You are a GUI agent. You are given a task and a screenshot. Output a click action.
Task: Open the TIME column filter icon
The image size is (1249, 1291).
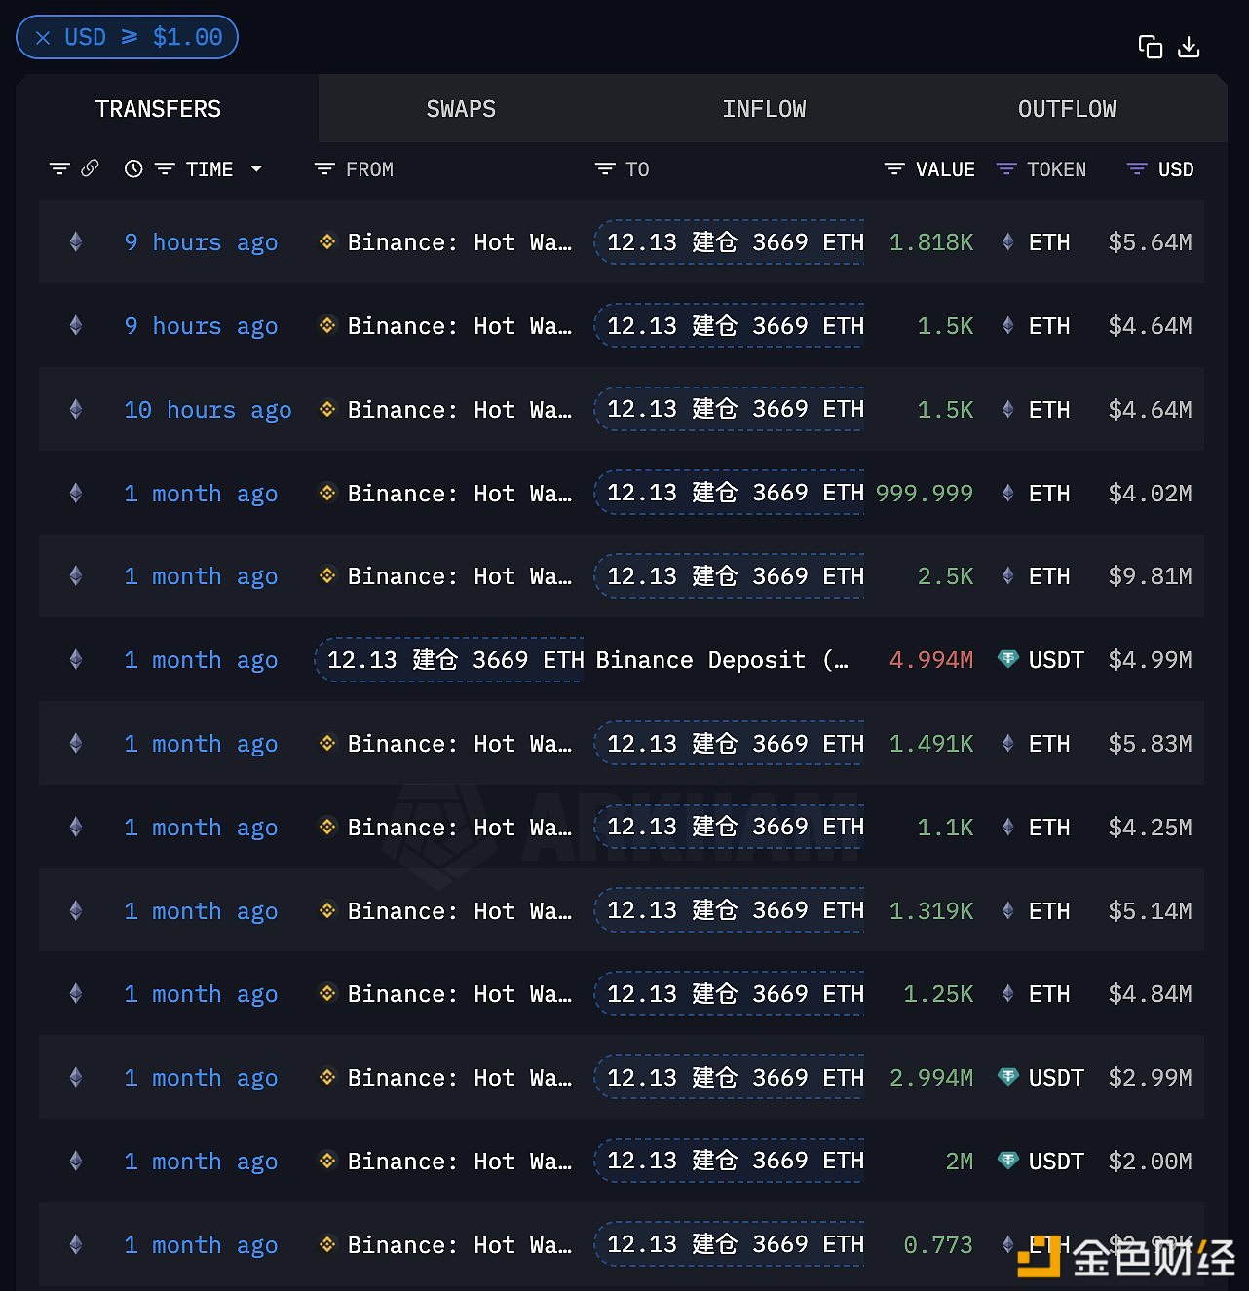pos(165,169)
